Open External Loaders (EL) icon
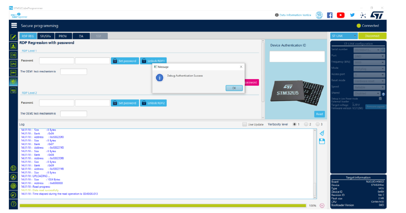 pyautogui.click(x=13, y=186)
